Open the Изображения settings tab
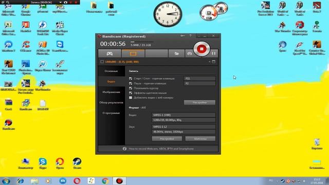 [111, 92]
